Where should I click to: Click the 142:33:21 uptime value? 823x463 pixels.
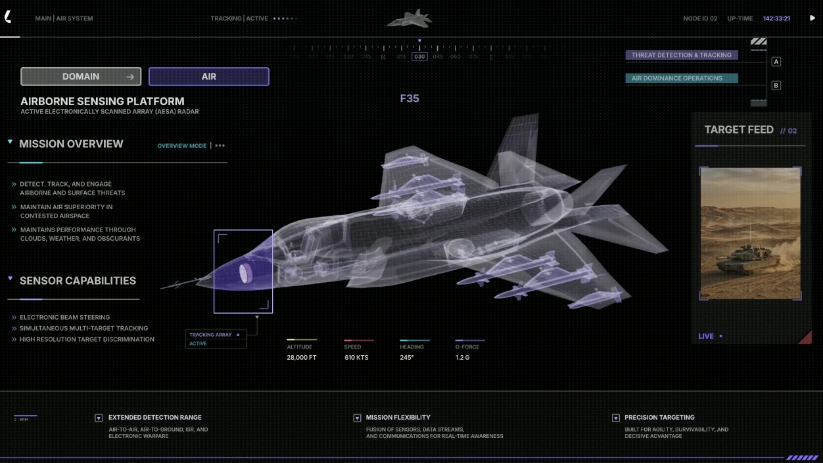tap(776, 18)
